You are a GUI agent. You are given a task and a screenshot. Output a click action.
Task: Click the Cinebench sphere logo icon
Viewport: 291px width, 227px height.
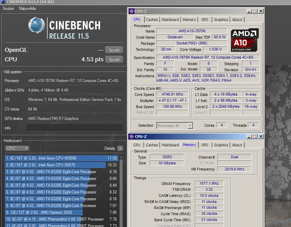(37, 25)
